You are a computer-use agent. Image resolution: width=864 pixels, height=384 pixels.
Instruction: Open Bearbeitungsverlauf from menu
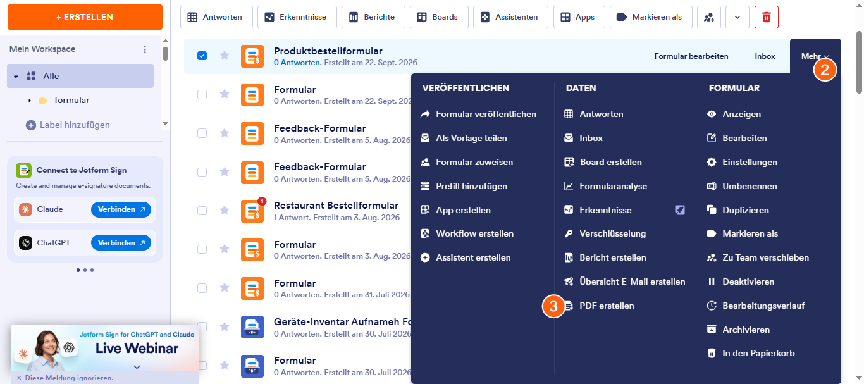point(756,306)
